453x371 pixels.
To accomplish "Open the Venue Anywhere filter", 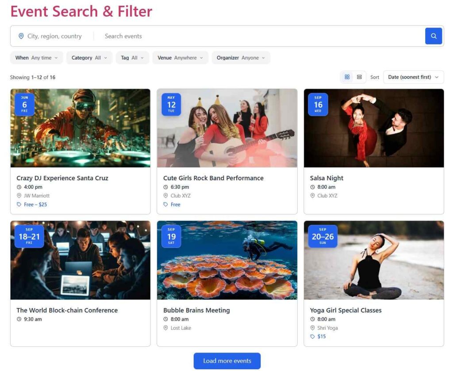I will coord(180,58).
